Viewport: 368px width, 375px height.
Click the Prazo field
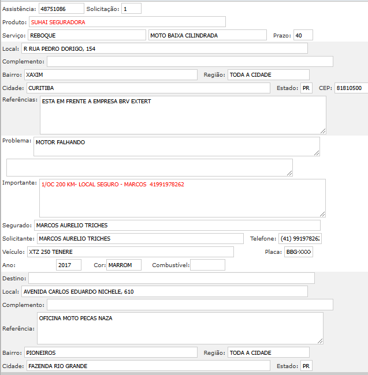coord(303,35)
